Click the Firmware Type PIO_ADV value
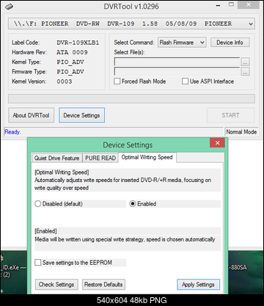Screen dimensions: 264x306 click(70, 72)
